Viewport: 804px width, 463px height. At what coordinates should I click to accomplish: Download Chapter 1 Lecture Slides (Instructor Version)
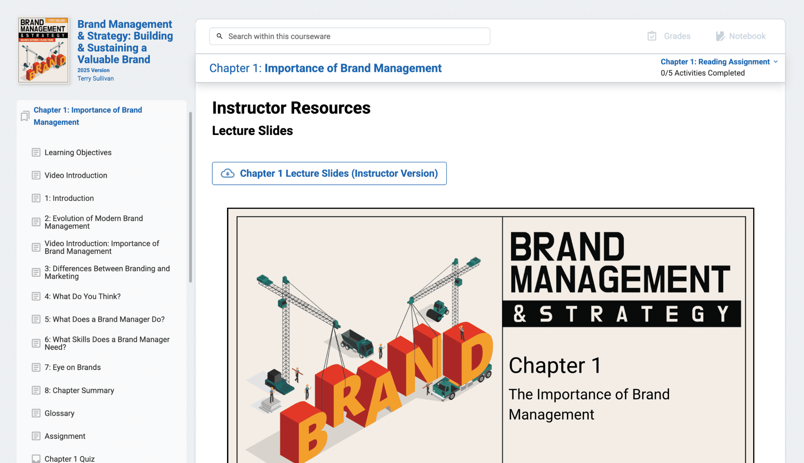339,173
